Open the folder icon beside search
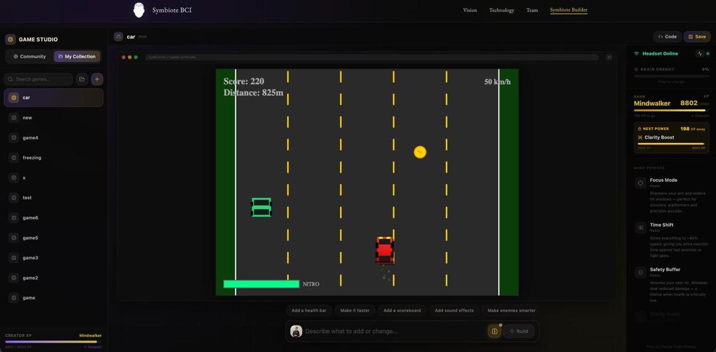The image size is (716, 352). point(82,79)
